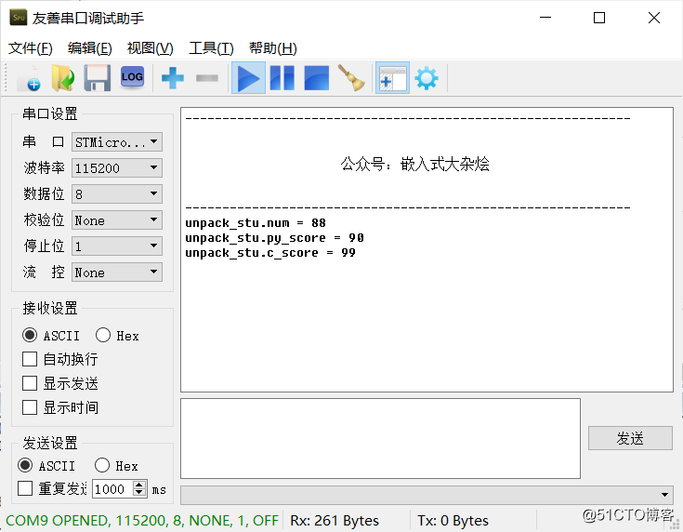
Task: Click the gray minus icon
Action: 207,78
